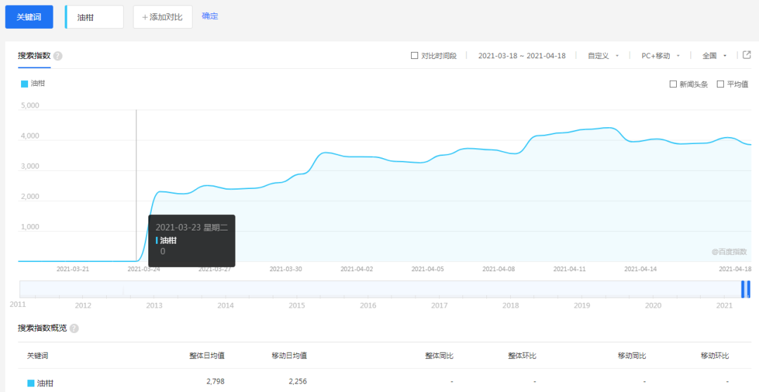Click the blue 关键词 button
759x392 pixels.
(29, 17)
